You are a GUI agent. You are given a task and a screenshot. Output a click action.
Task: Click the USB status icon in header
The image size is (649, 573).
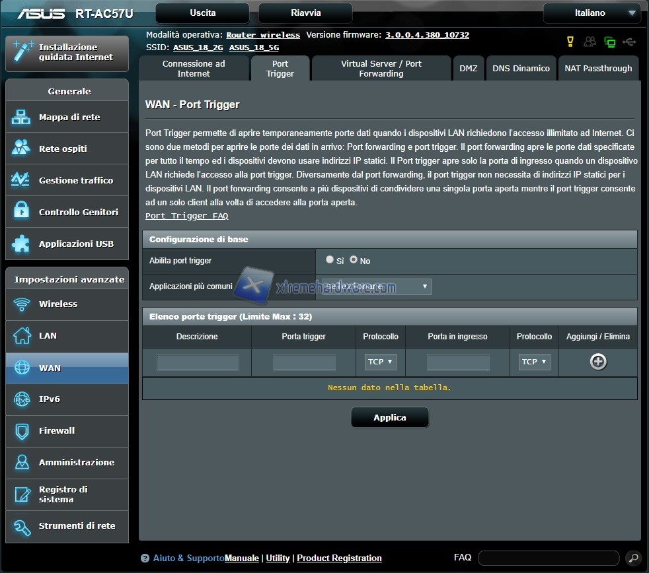coord(629,42)
